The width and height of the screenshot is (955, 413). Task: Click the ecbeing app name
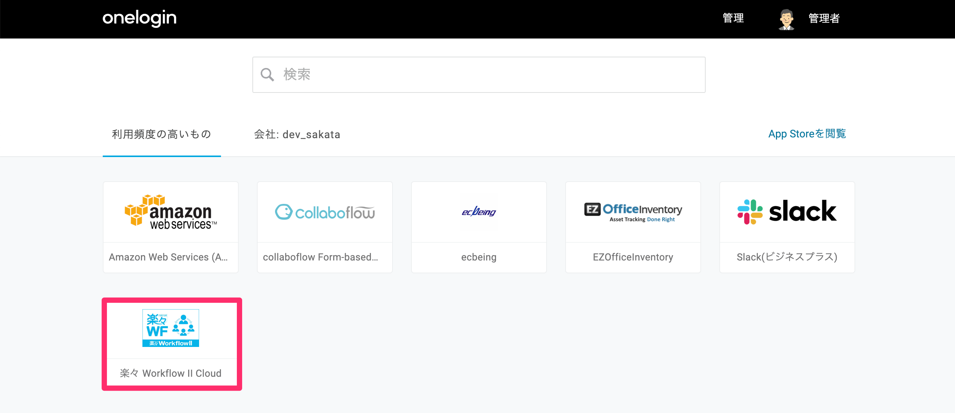coord(479,257)
